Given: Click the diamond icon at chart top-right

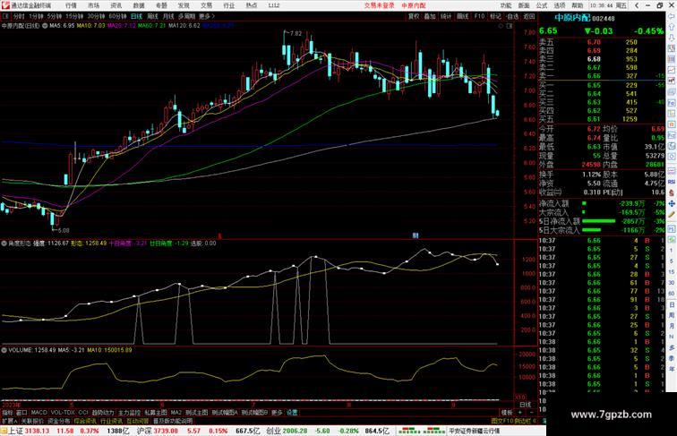Looking at the screenshot, I should pyautogui.click(x=501, y=26).
